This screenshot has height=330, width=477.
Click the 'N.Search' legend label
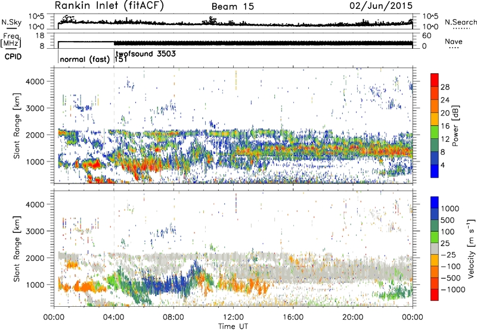pos(460,22)
